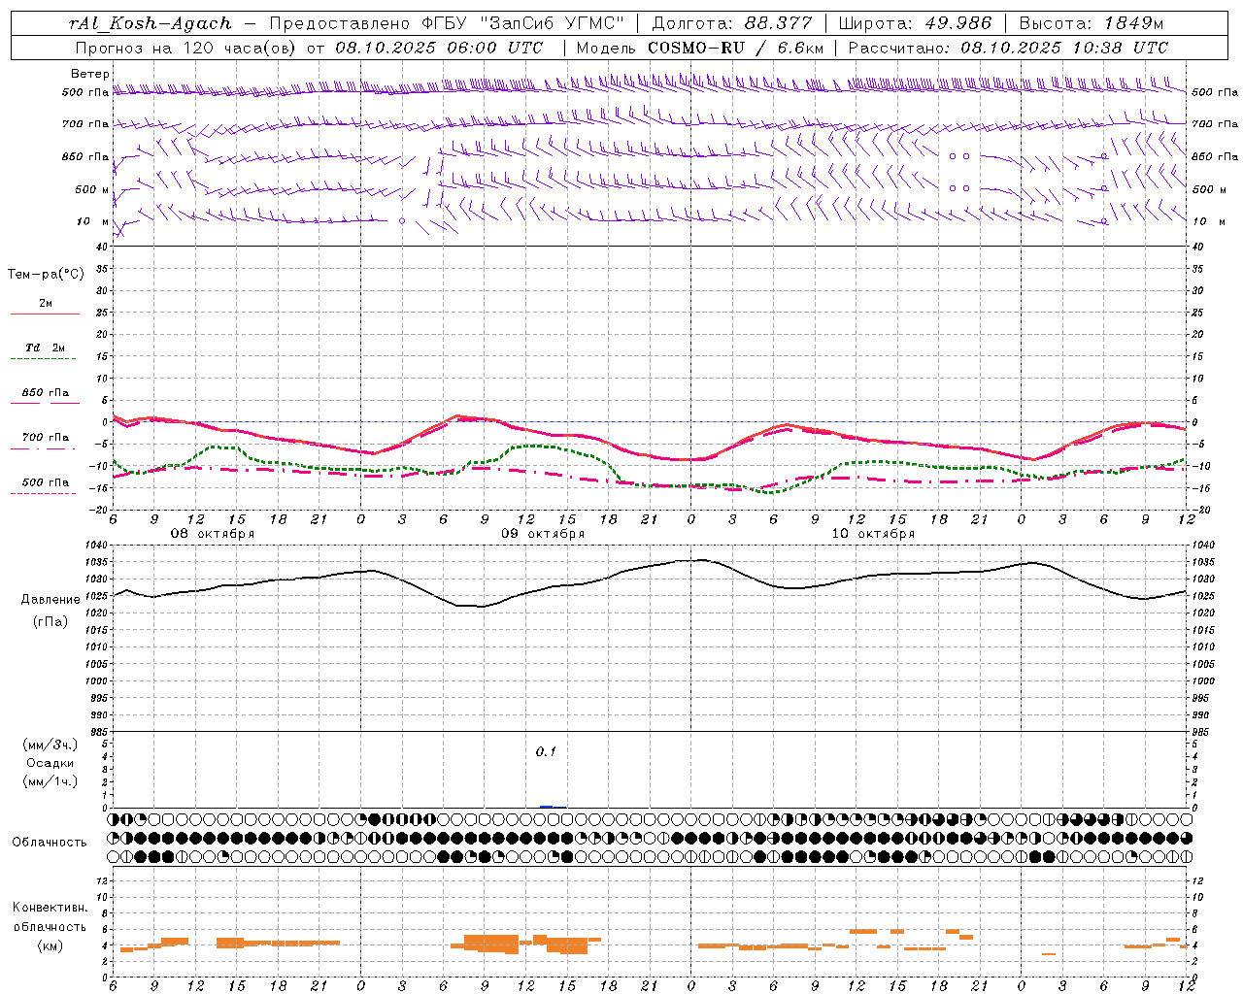Click the forecast start 08.10.2025 06:00 UTC
Viewport: 1243px width, 994px height.
coord(439,48)
